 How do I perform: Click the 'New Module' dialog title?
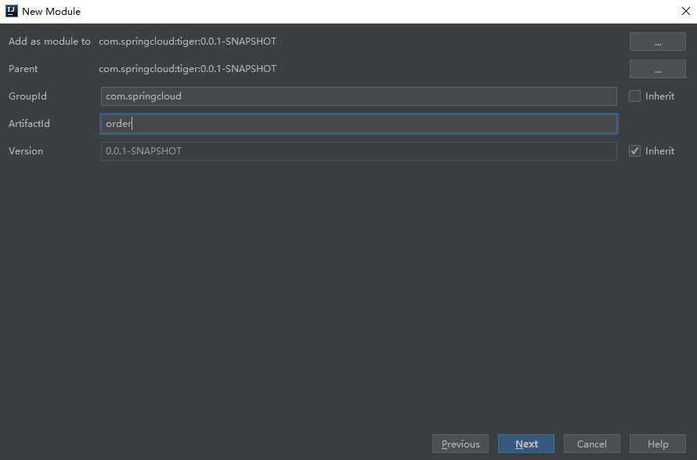point(52,11)
